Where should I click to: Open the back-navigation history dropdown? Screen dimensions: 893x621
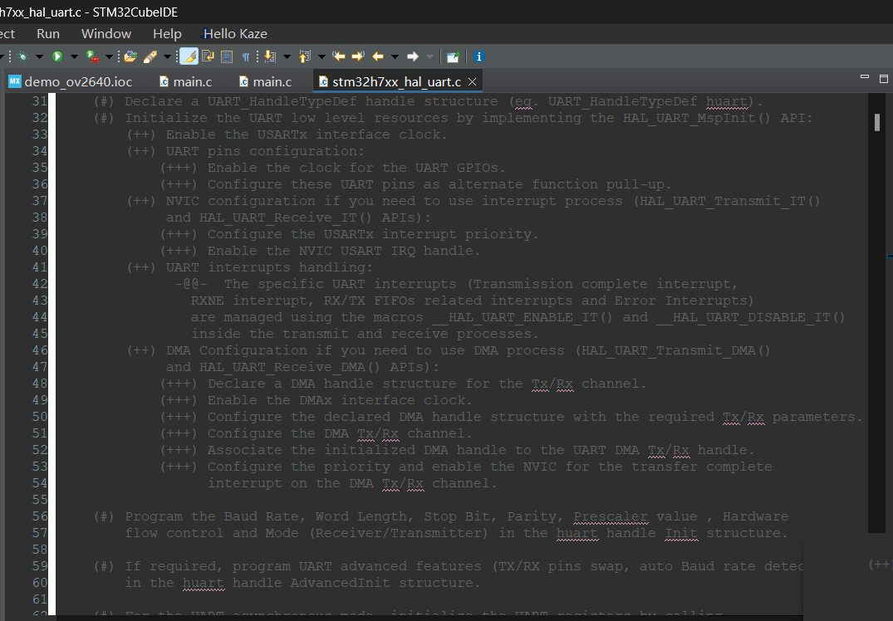[394, 56]
